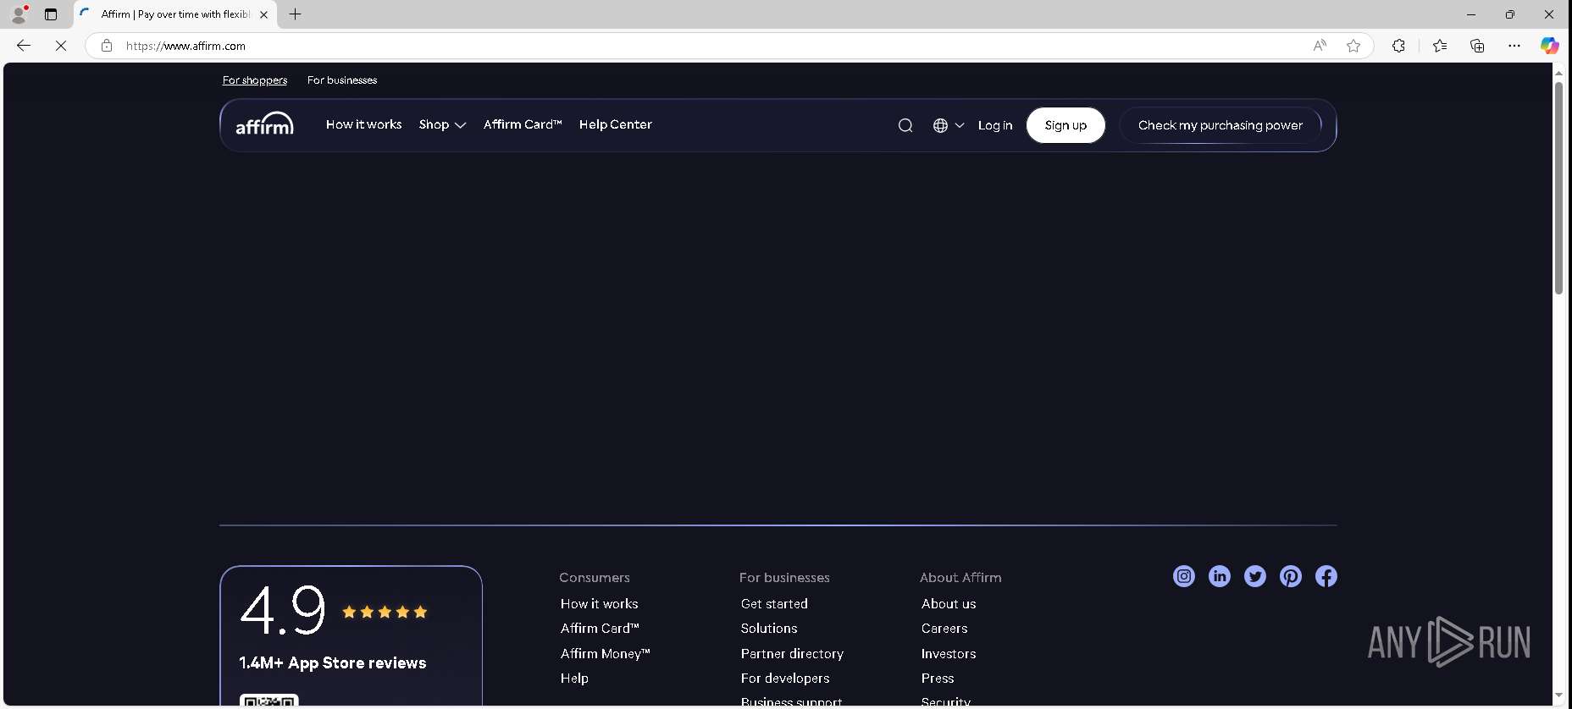Open Press footer link

tap(938, 678)
